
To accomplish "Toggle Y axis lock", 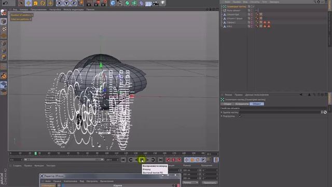I will [66, 3].
